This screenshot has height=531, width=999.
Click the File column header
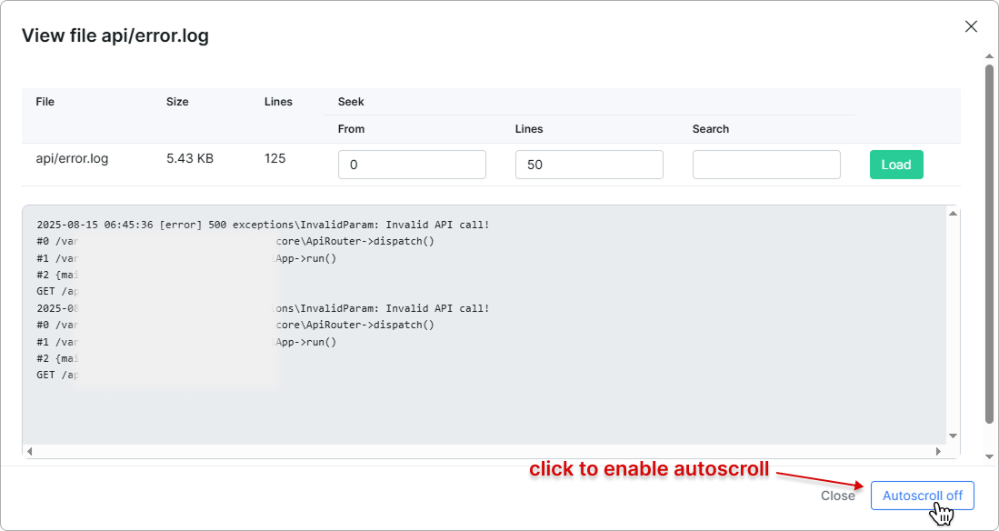pos(45,102)
